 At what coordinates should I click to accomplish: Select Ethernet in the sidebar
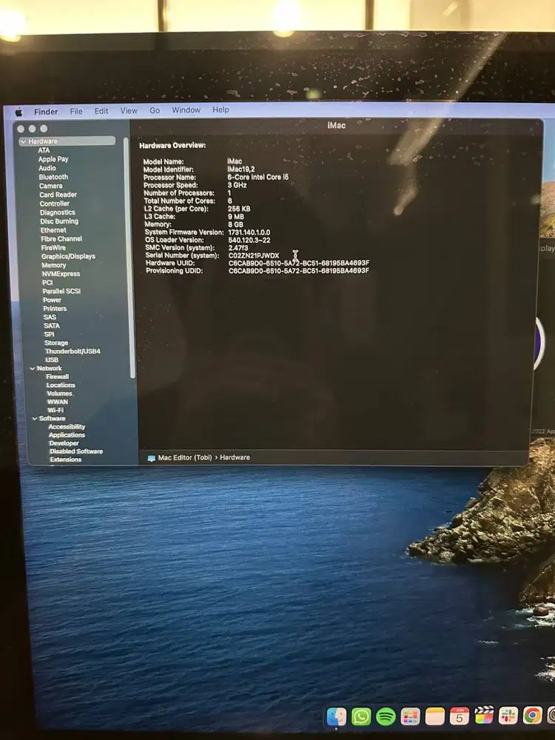53,230
